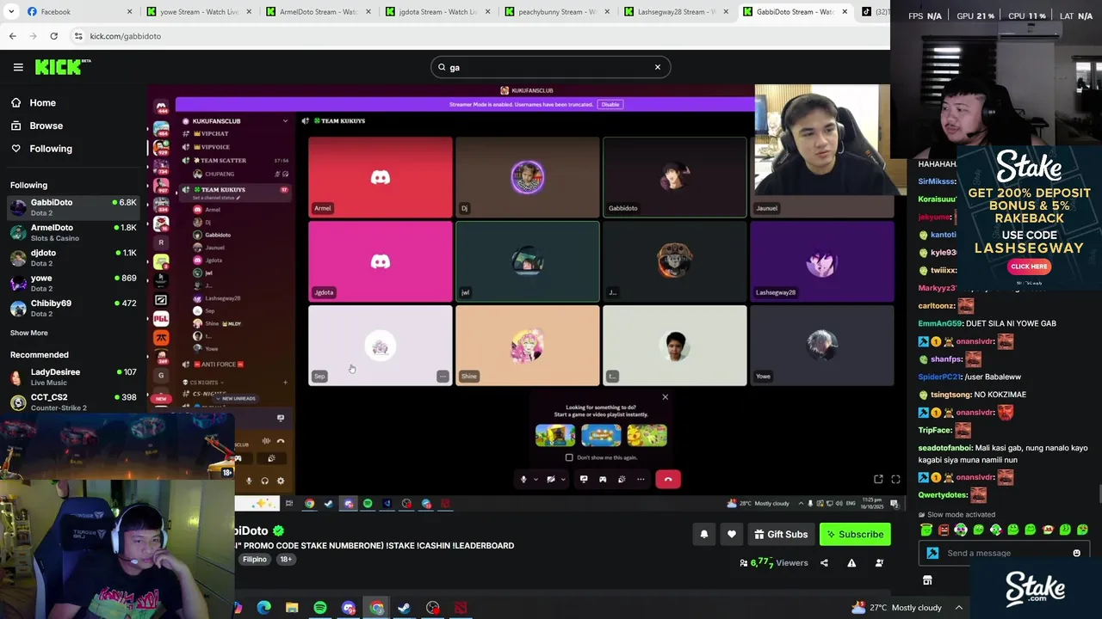This screenshot has height=619, width=1102.
Task: Click the Kick logo
Action: (x=63, y=67)
